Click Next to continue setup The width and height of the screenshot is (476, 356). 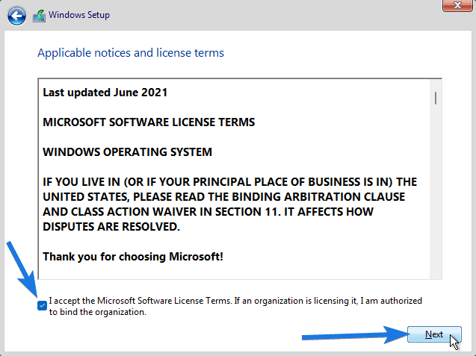point(434,334)
